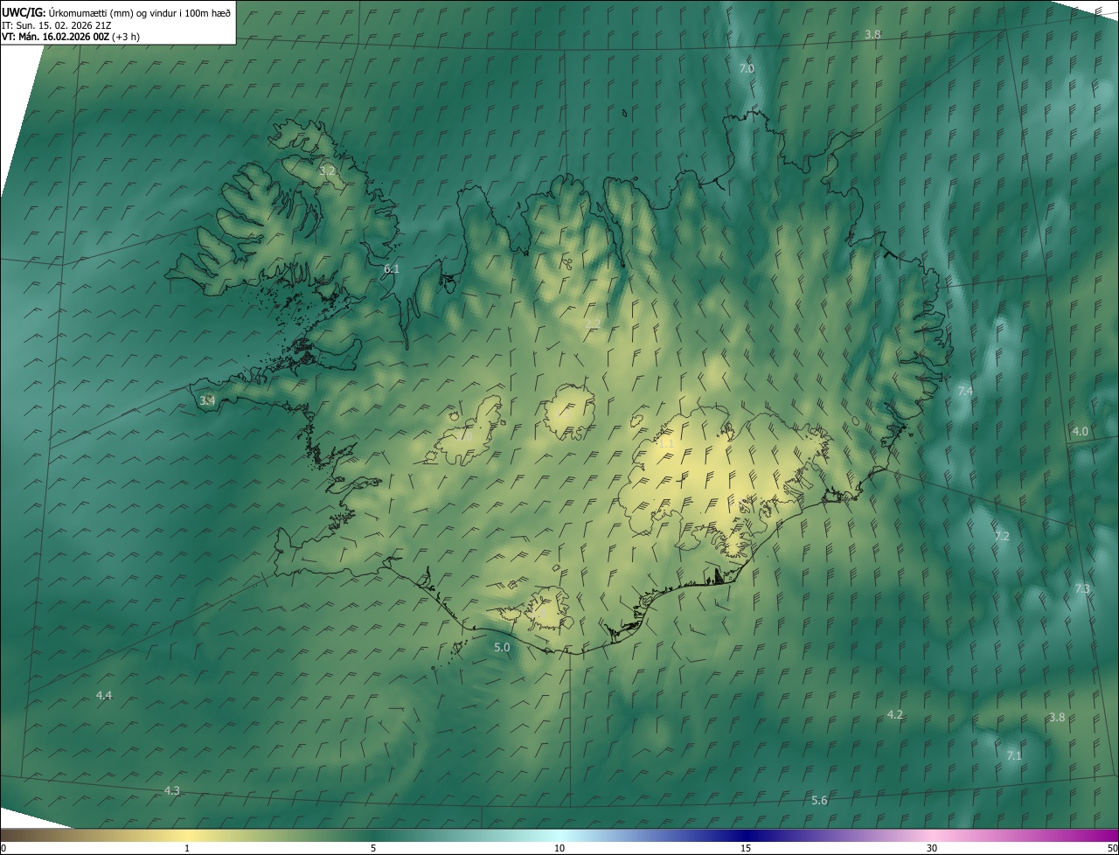This screenshot has height=855, width=1119.
Task: Click the 5.0 value off the south coast
Action: (x=502, y=647)
